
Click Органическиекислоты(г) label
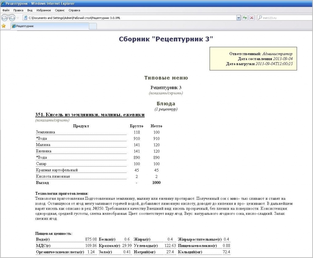coord(60,252)
